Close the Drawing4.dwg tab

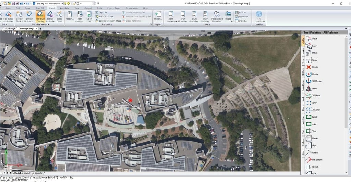tap(37, 29)
